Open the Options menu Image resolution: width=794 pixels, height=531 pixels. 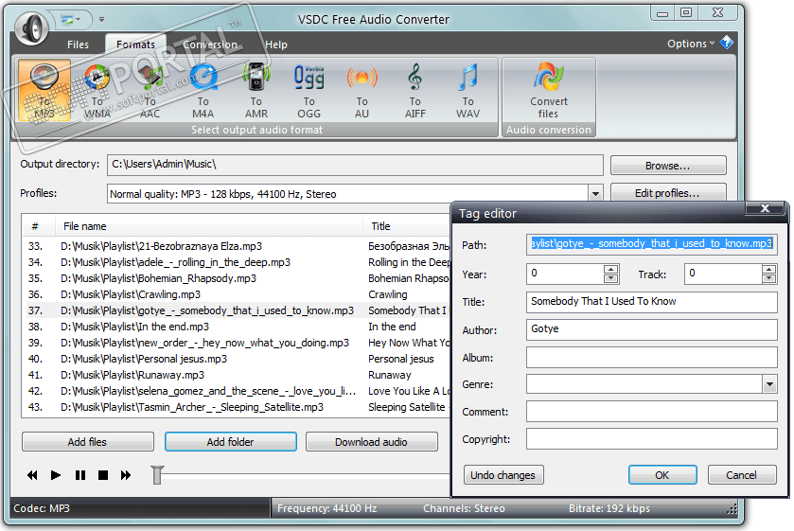(x=691, y=44)
